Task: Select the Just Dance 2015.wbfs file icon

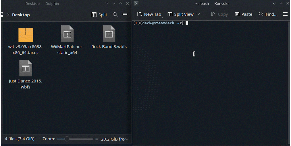Action: pos(26,68)
